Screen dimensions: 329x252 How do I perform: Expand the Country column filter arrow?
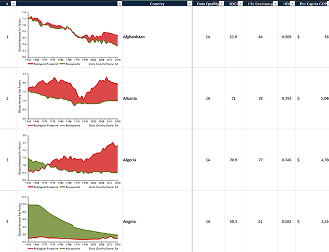pyautogui.click(x=189, y=4)
